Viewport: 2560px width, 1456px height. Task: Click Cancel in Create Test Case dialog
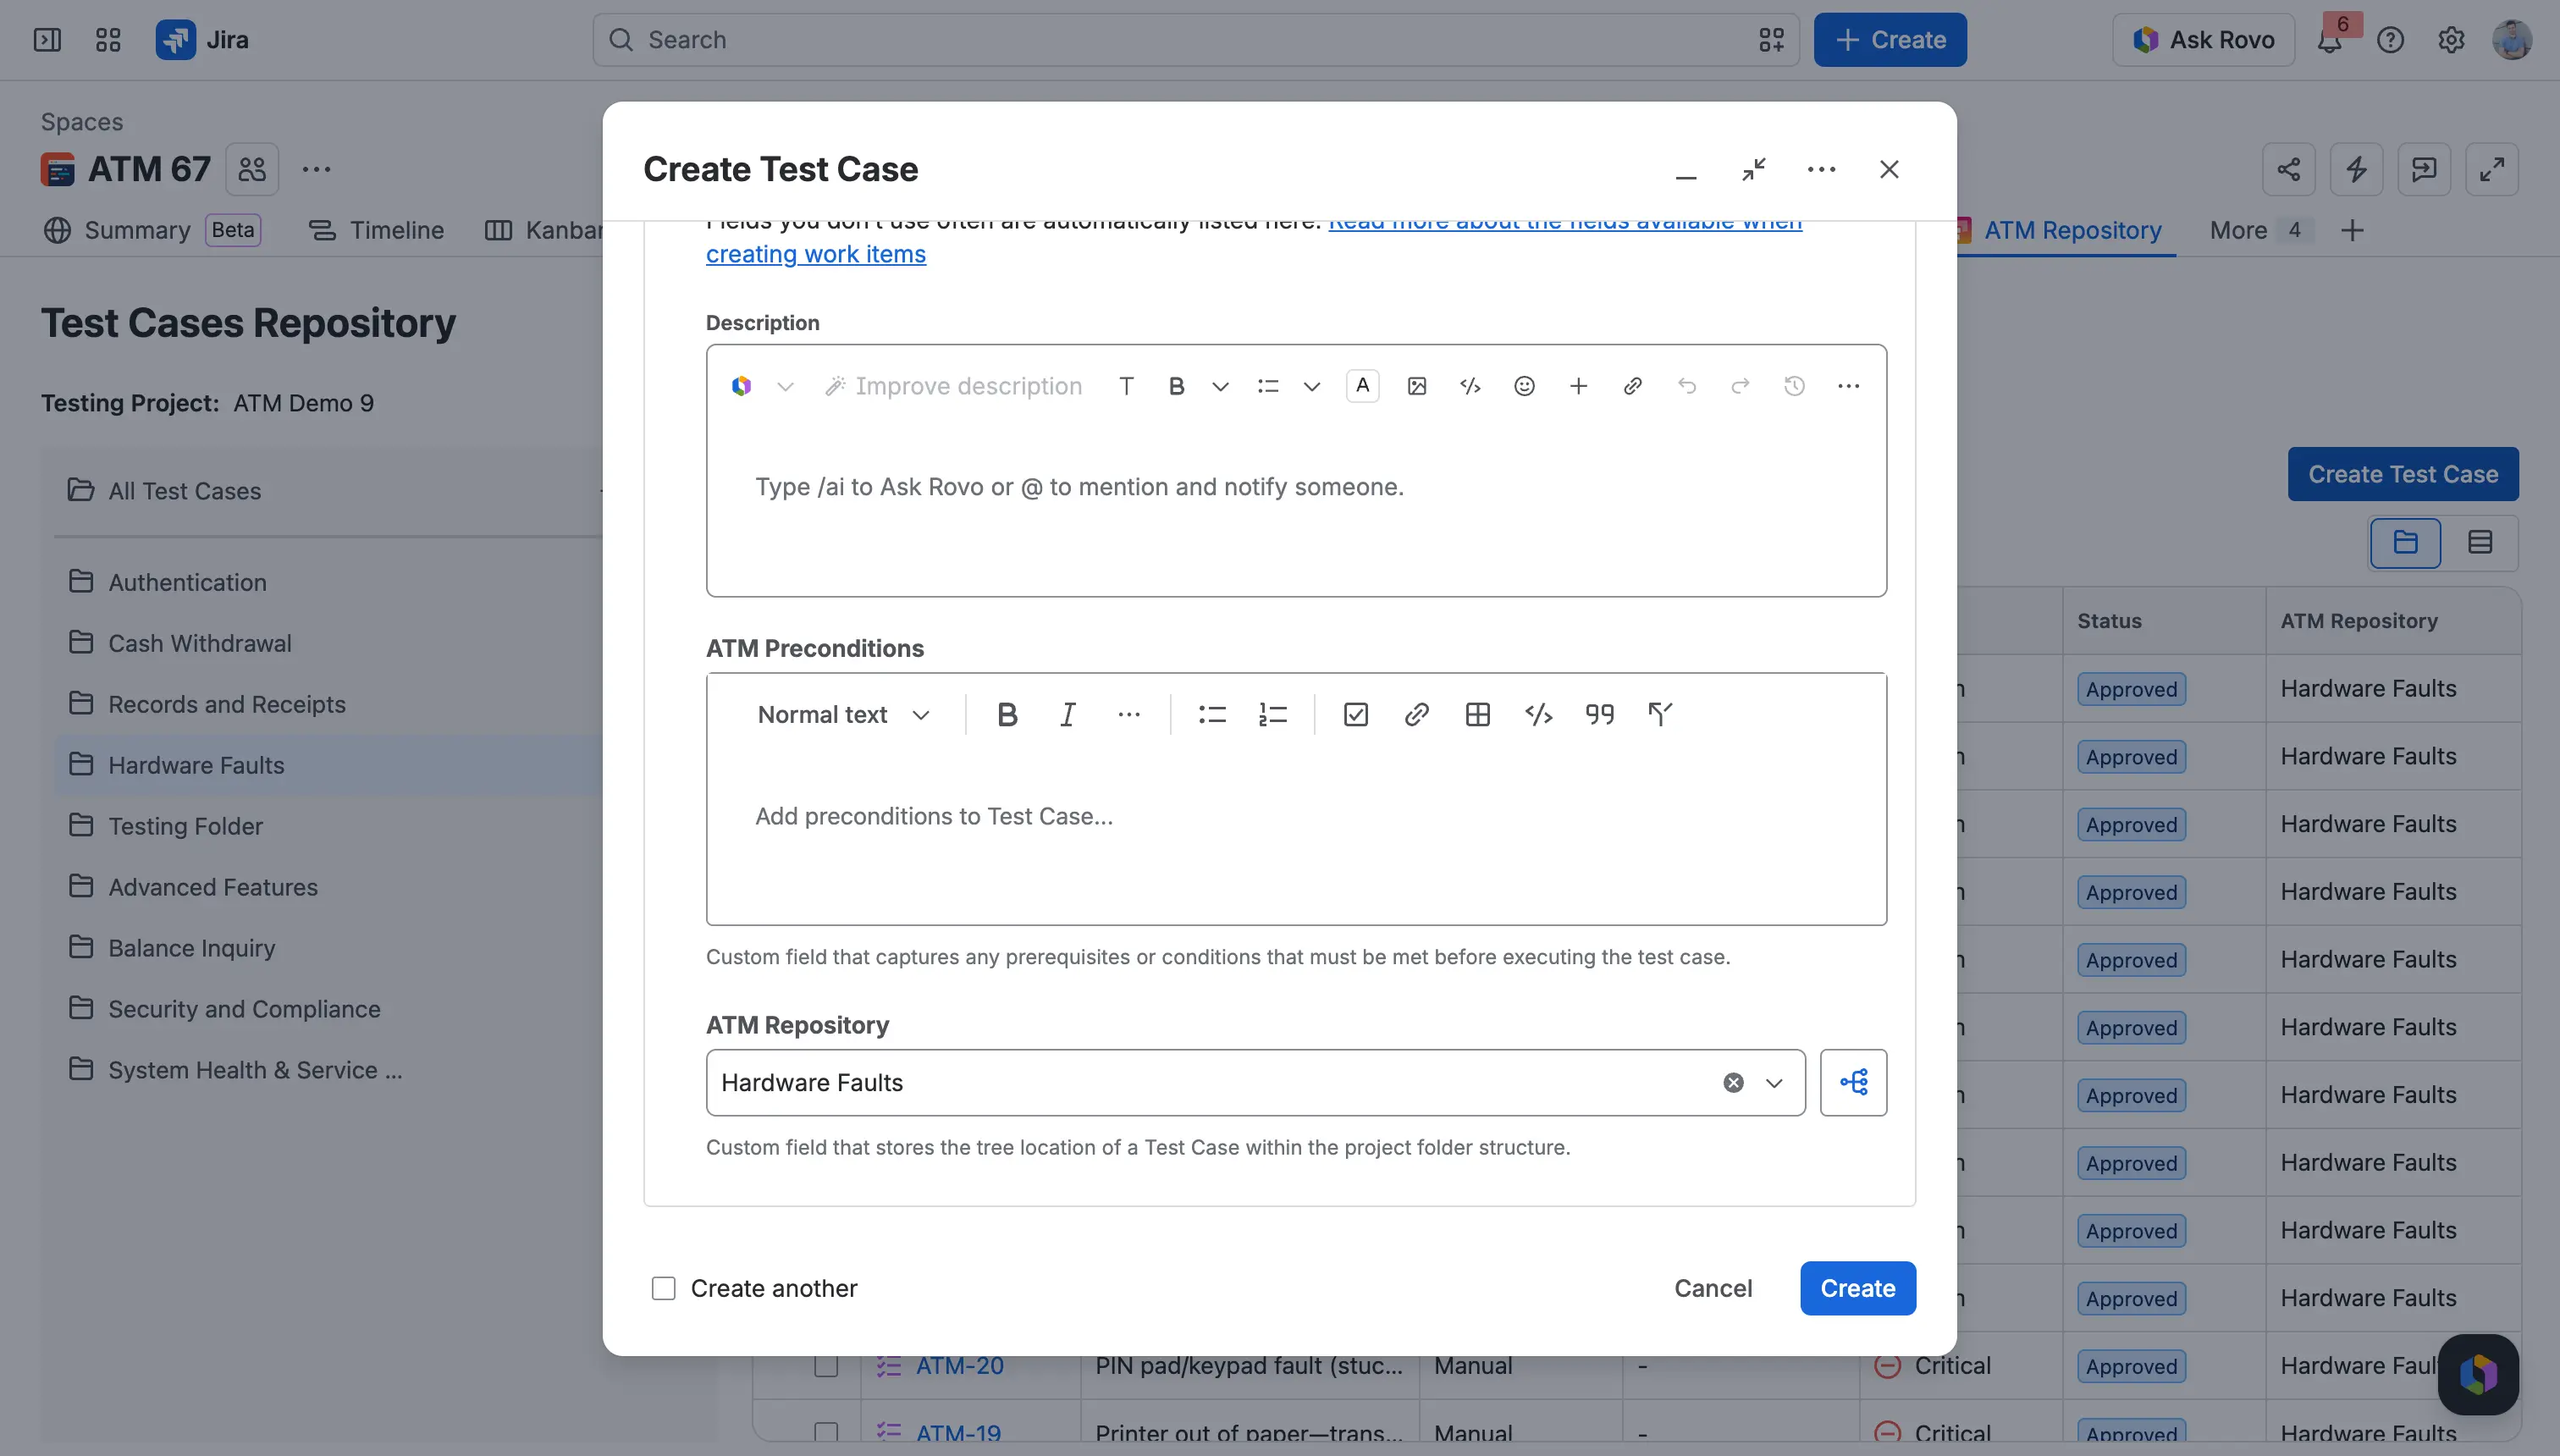tap(1713, 1288)
